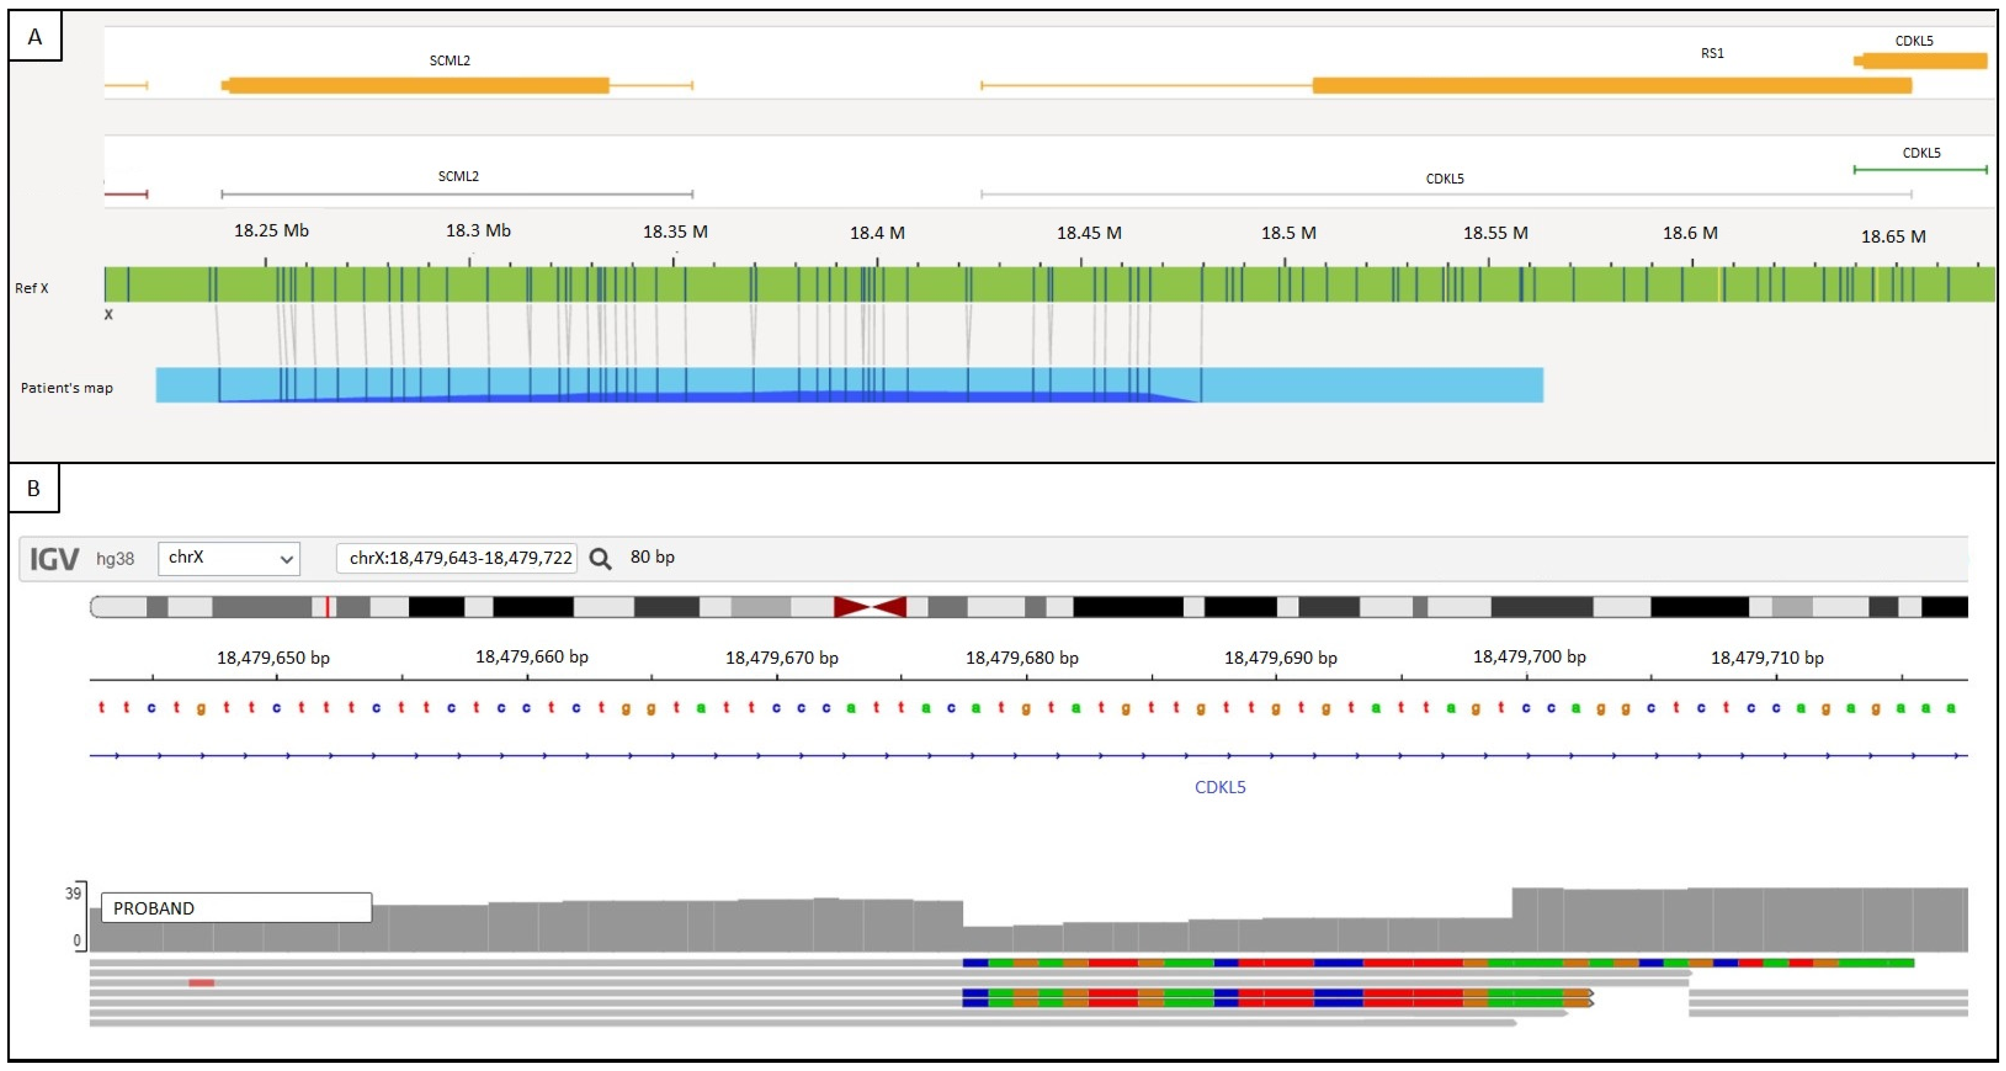Click the orange SCML2 gene bar
Screen dimensions: 2006x1071
coord(418,85)
